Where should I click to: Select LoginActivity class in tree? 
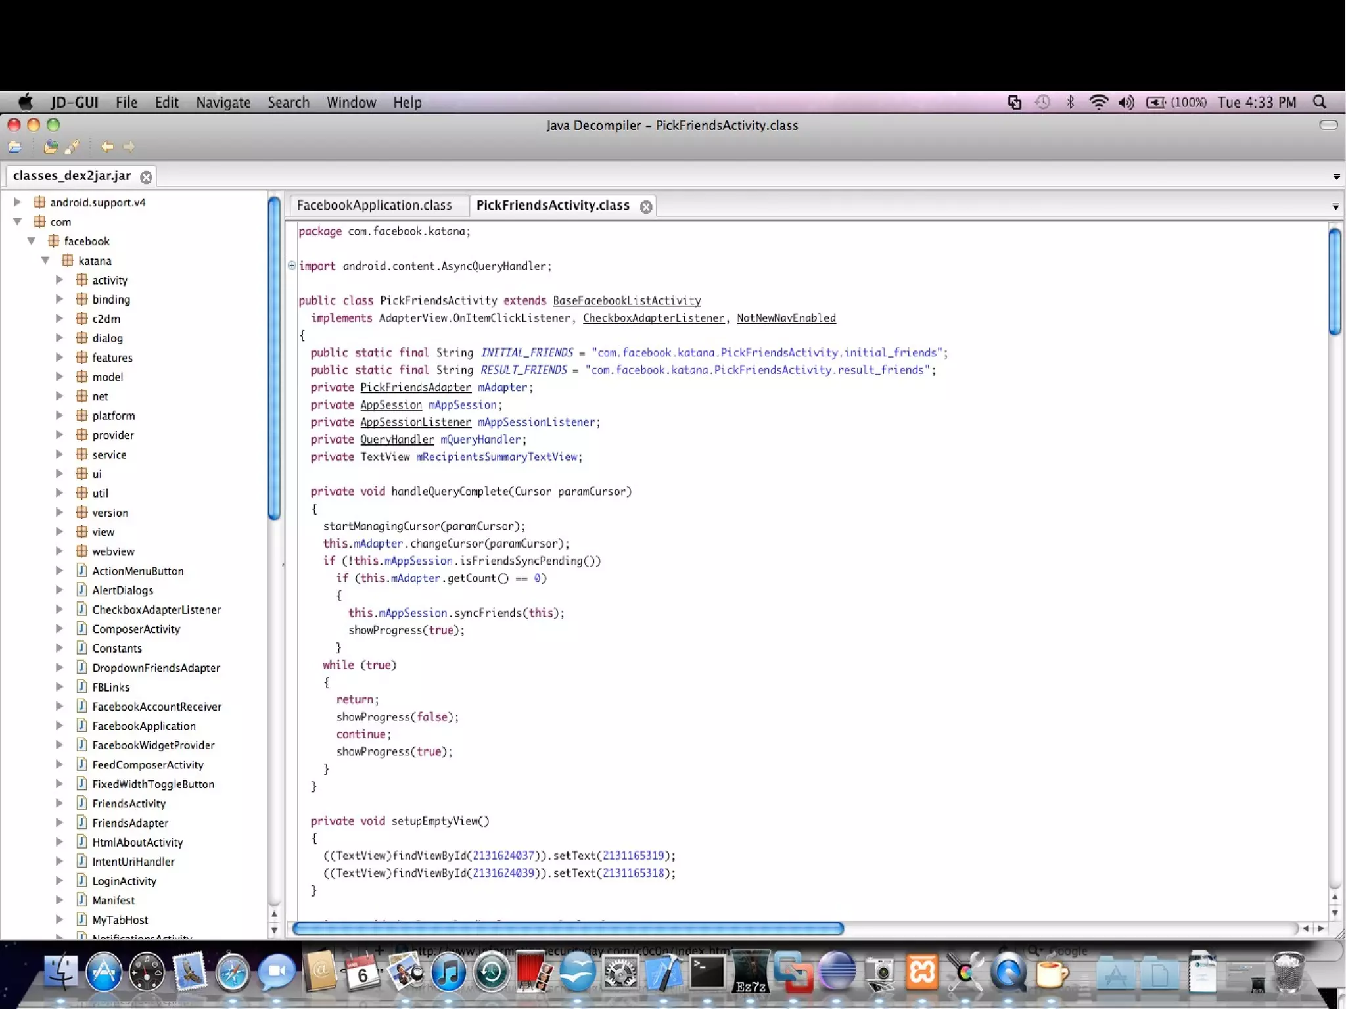pyautogui.click(x=124, y=881)
